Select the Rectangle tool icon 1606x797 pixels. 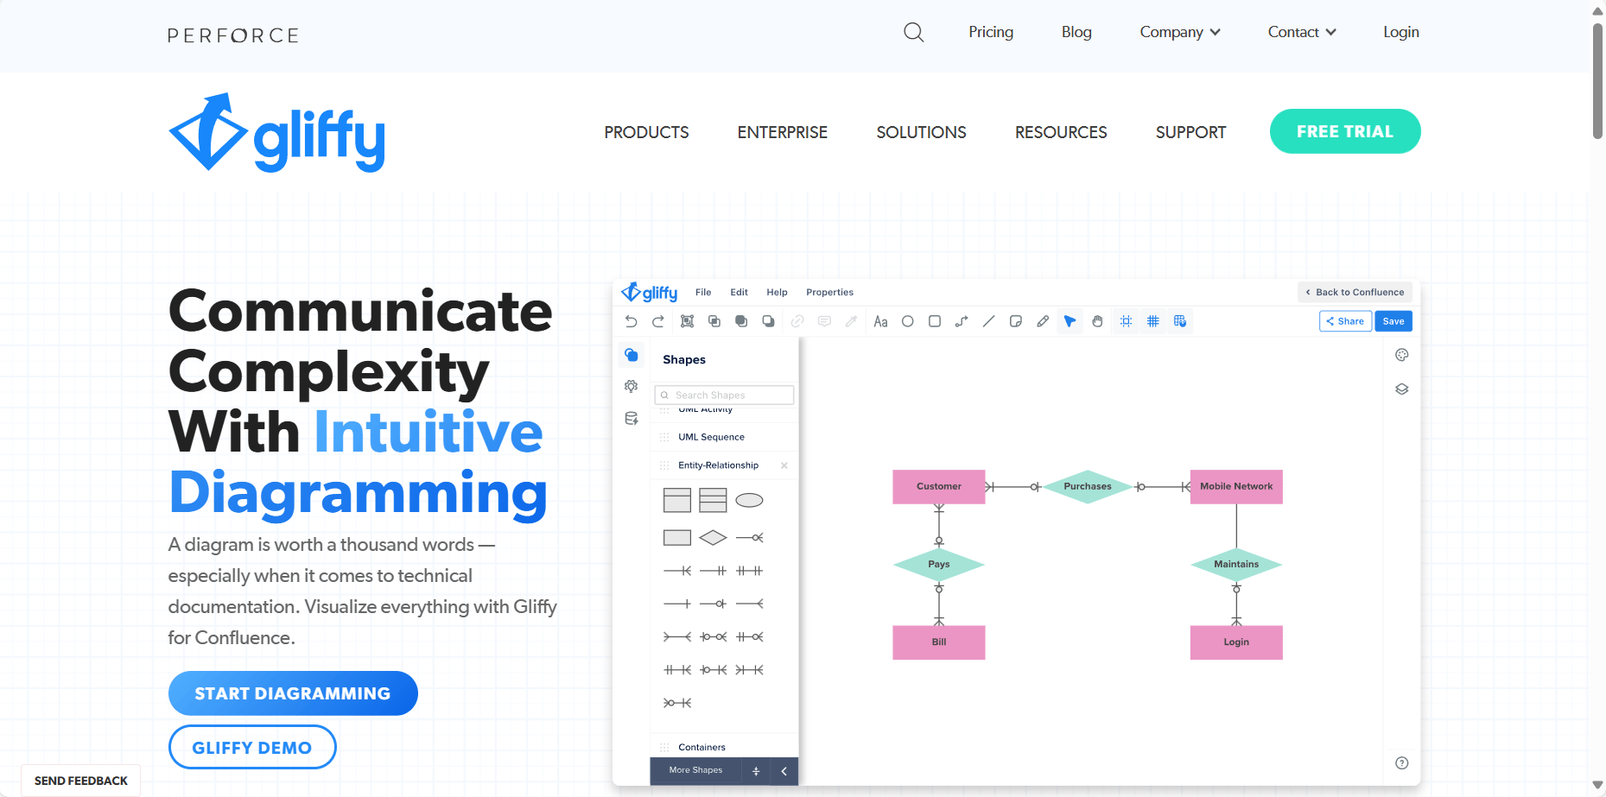pos(935,321)
